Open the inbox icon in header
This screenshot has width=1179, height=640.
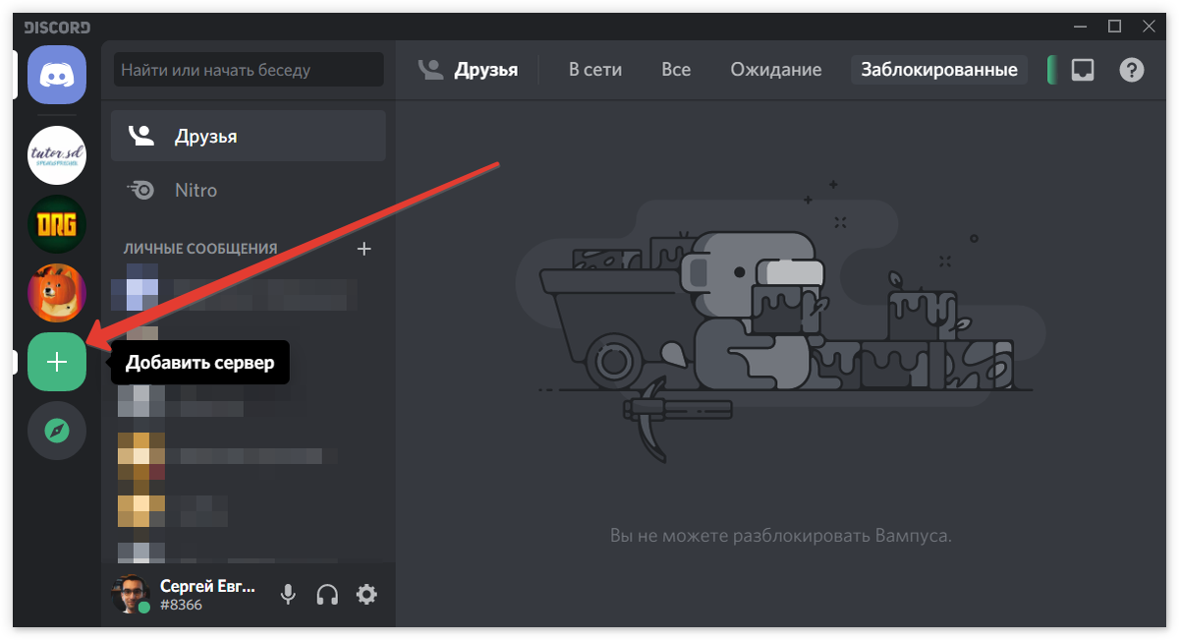click(x=1083, y=70)
